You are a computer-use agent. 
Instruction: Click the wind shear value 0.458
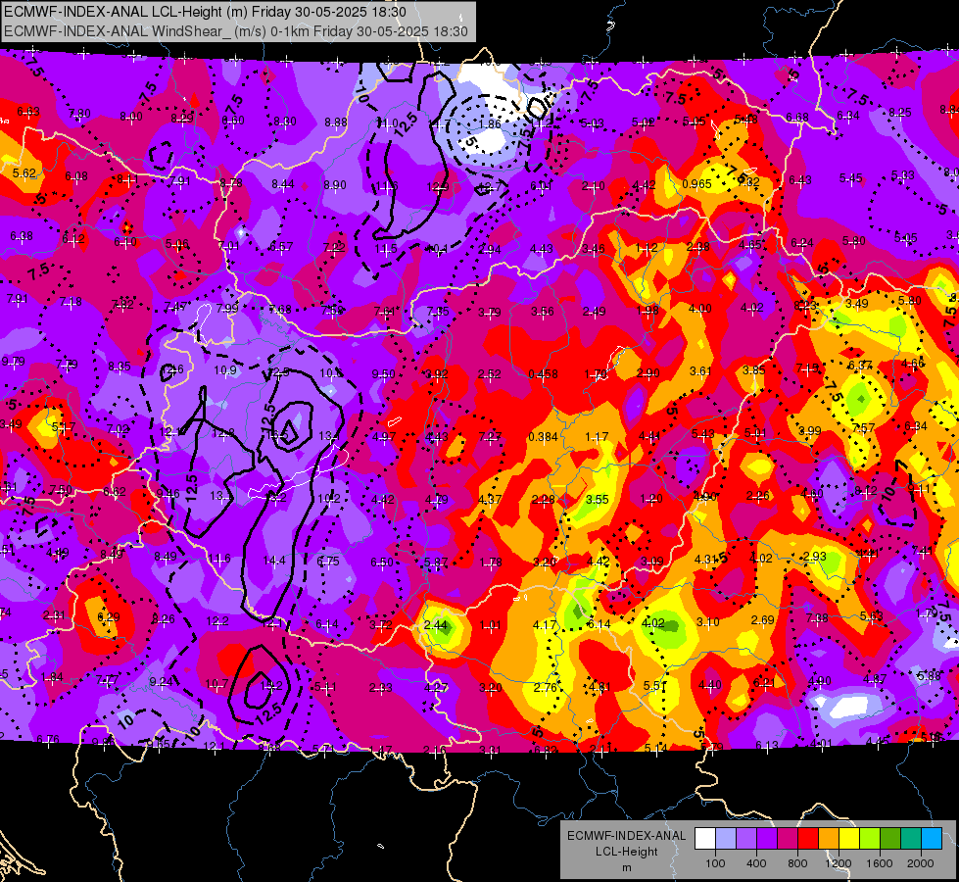click(543, 373)
